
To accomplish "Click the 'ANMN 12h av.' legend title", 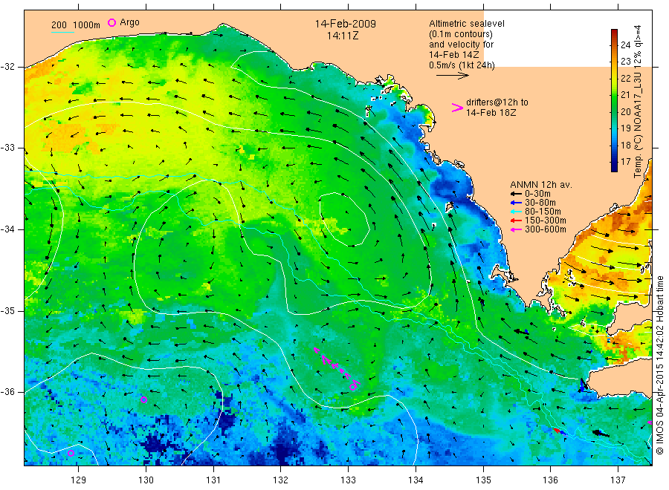I will [x=541, y=185].
